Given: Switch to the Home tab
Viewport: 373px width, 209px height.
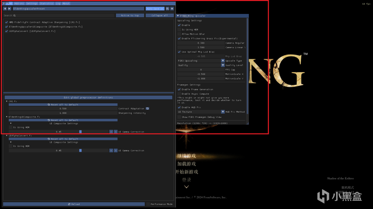Looking at the screenshot, I should pos(9,3).
